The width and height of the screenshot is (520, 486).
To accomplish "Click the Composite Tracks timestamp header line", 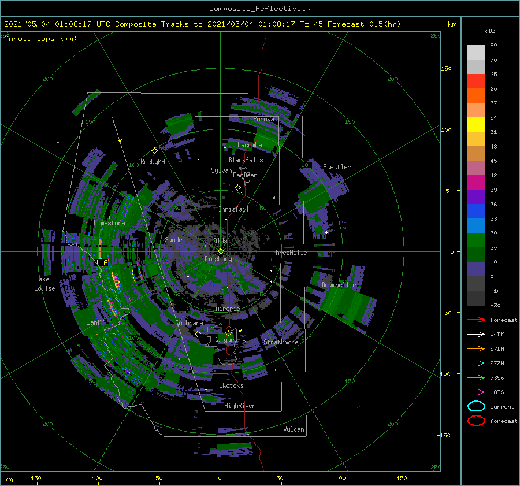I will coord(202,24).
